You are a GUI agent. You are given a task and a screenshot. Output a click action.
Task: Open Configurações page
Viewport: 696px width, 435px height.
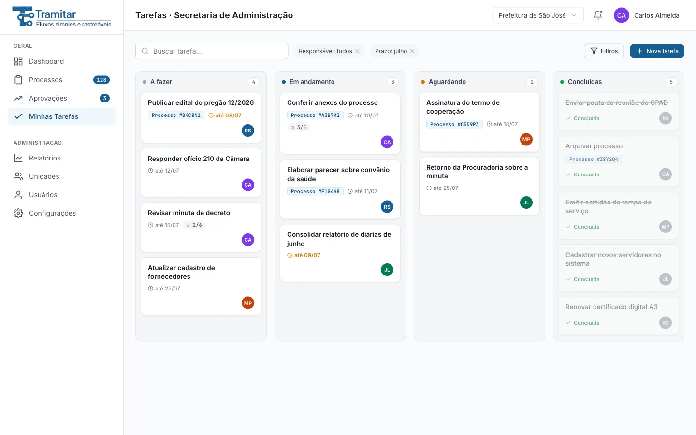click(61, 213)
